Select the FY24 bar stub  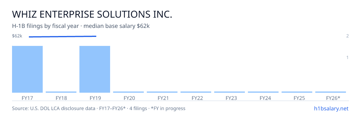[x=263, y=92]
